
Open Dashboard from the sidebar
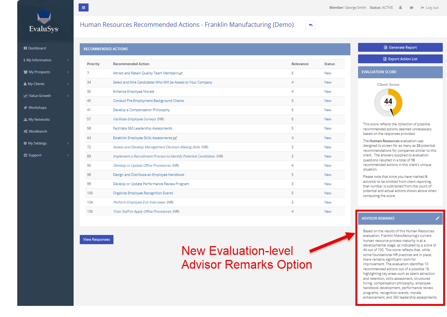(37, 48)
